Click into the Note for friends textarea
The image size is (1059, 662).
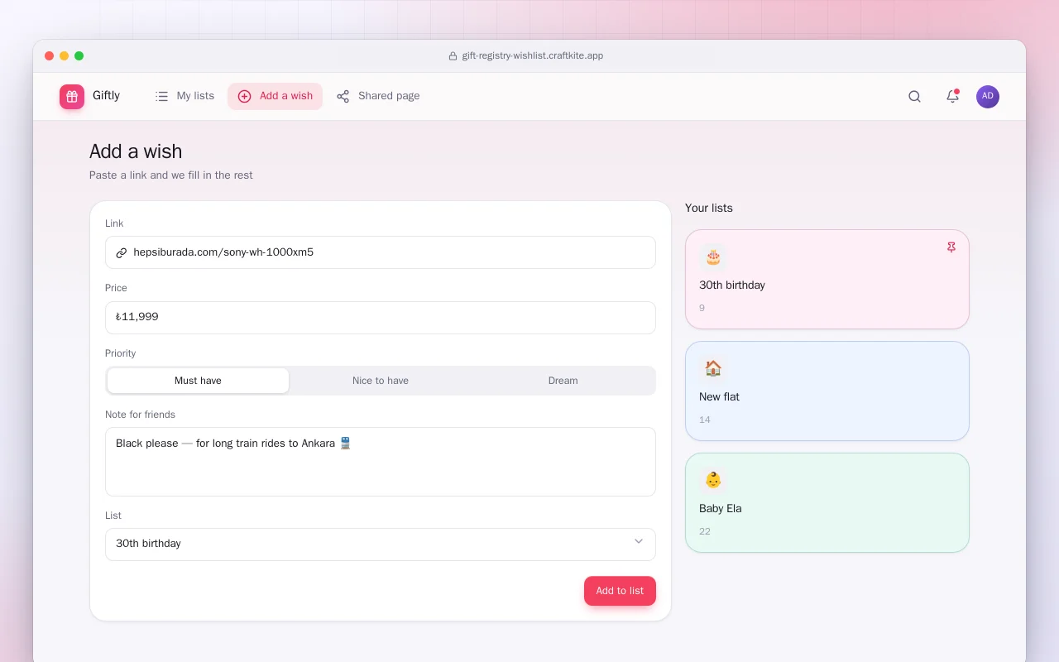[x=381, y=462]
